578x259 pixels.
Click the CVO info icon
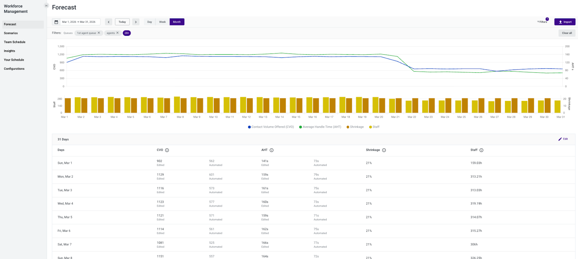click(x=167, y=150)
